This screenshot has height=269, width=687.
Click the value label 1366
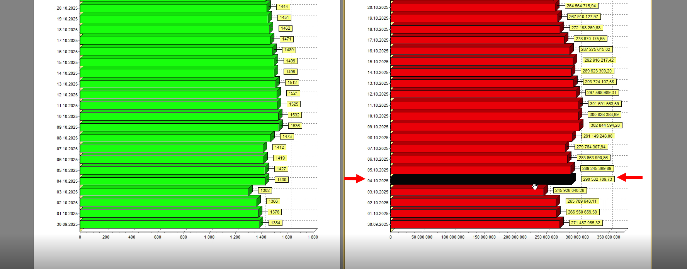pos(273,201)
